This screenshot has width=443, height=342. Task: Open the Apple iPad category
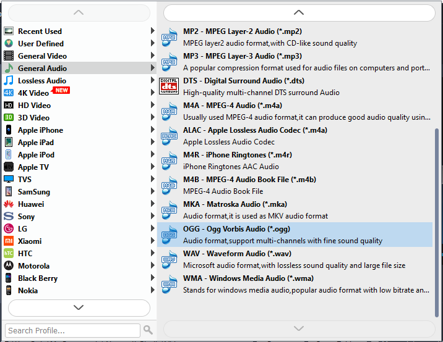pyautogui.click(x=79, y=142)
